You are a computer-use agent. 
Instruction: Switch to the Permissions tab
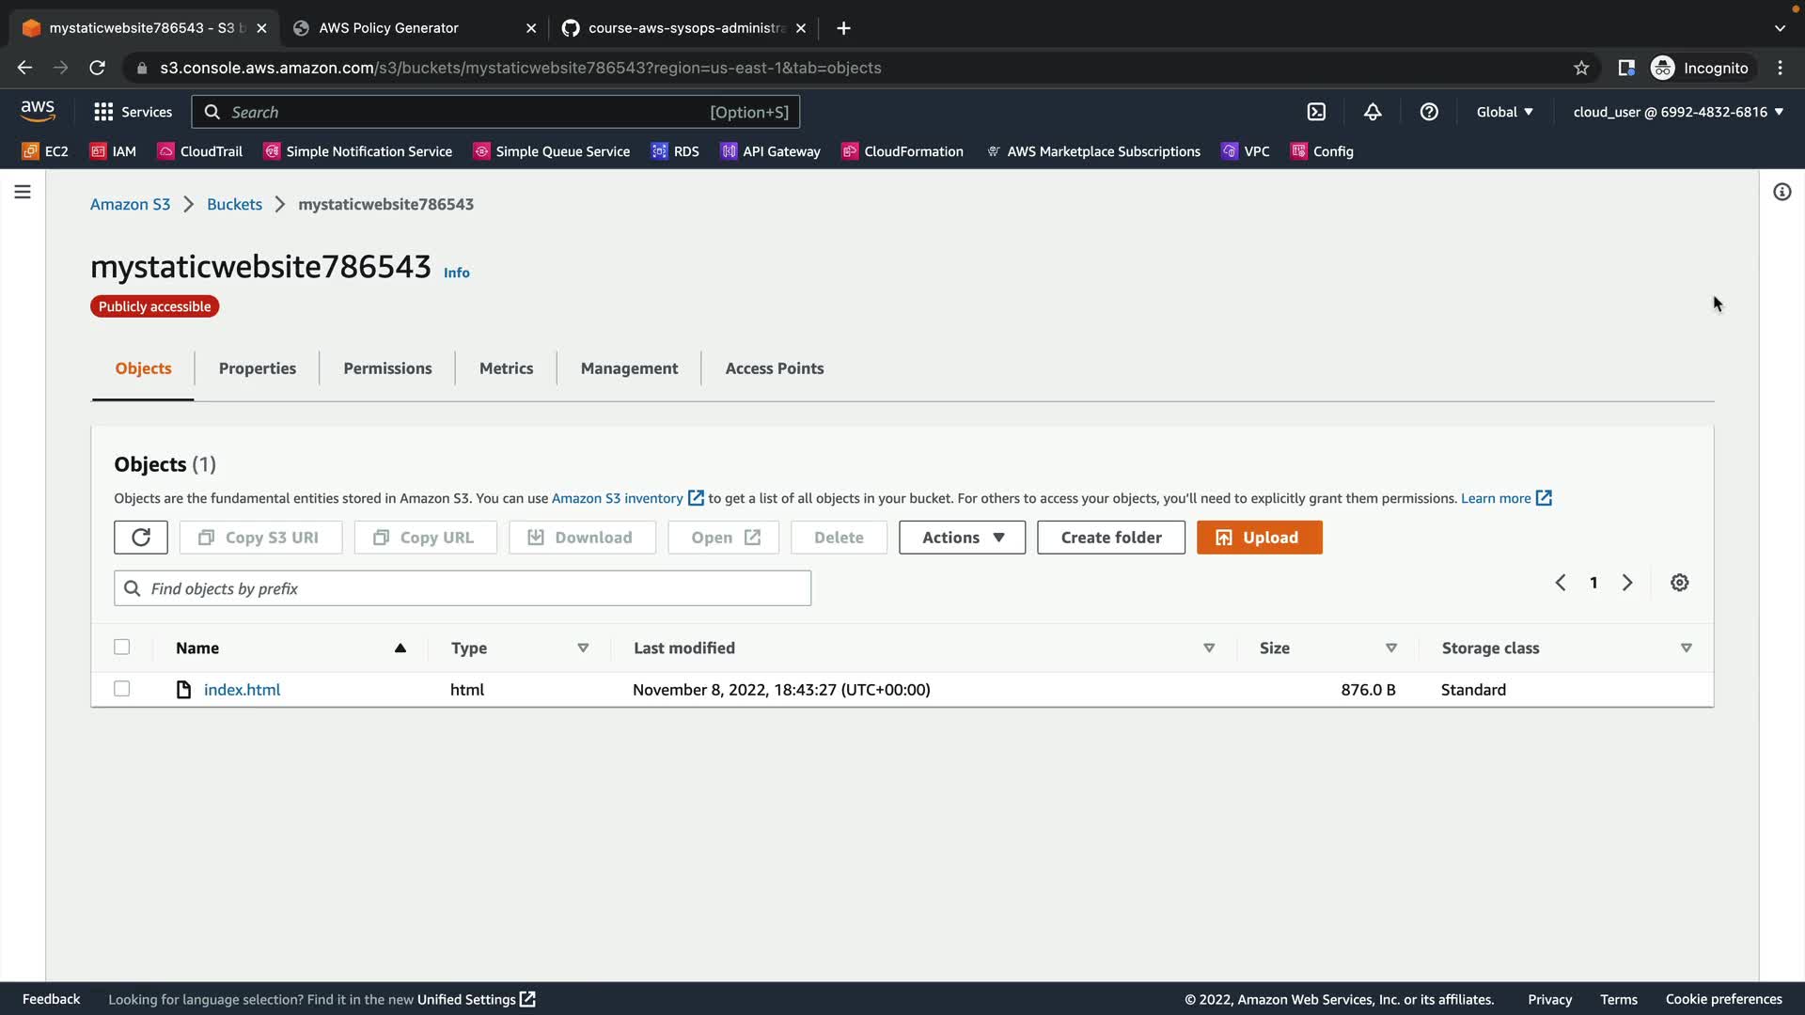point(387,368)
